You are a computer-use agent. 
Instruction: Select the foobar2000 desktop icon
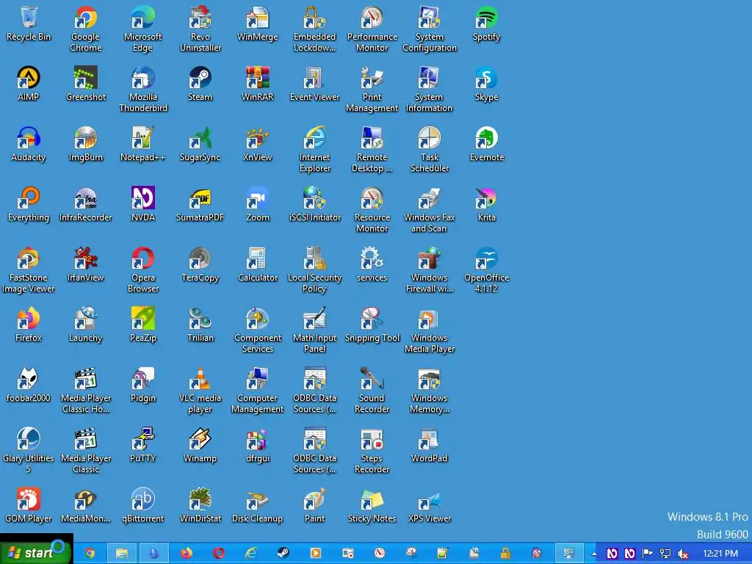[29, 385]
